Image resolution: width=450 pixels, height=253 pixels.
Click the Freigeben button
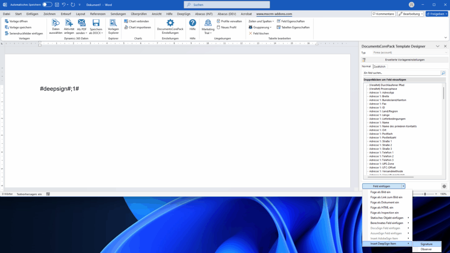click(x=437, y=14)
